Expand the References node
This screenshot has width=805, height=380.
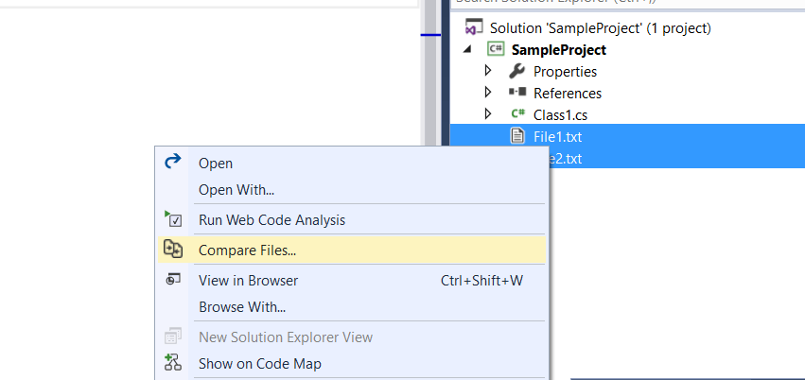point(488,93)
